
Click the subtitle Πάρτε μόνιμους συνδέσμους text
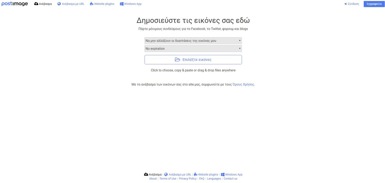(193, 29)
